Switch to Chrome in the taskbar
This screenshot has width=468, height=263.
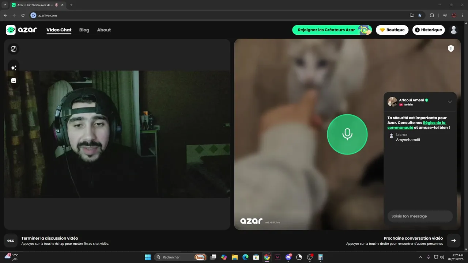[x=267, y=257]
